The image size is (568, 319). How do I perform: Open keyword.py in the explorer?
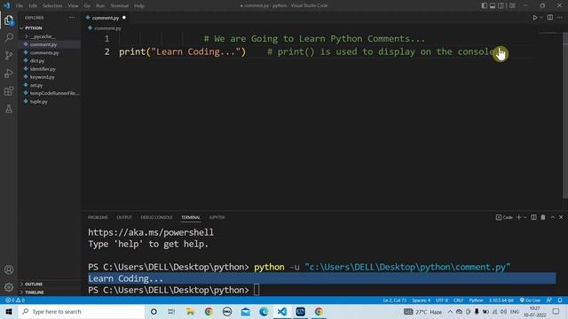point(43,77)
